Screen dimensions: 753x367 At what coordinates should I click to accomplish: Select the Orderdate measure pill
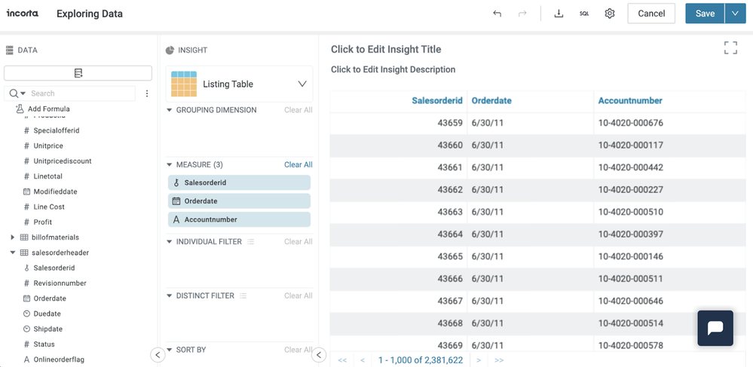click(x=239, y=201)
